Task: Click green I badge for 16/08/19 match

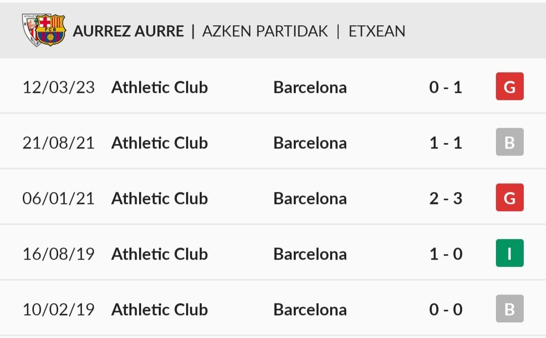Action: [510, 253]
